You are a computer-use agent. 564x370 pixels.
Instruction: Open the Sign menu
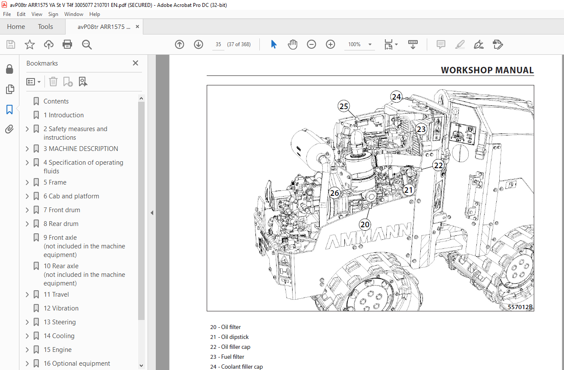pos(53,14)
